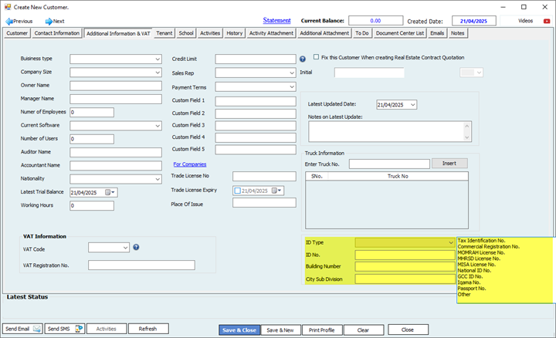Click the Owner Name input field
Viewport: 556px width, 338px height.
point(116,86)
